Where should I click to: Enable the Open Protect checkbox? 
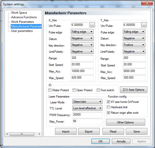74,90
